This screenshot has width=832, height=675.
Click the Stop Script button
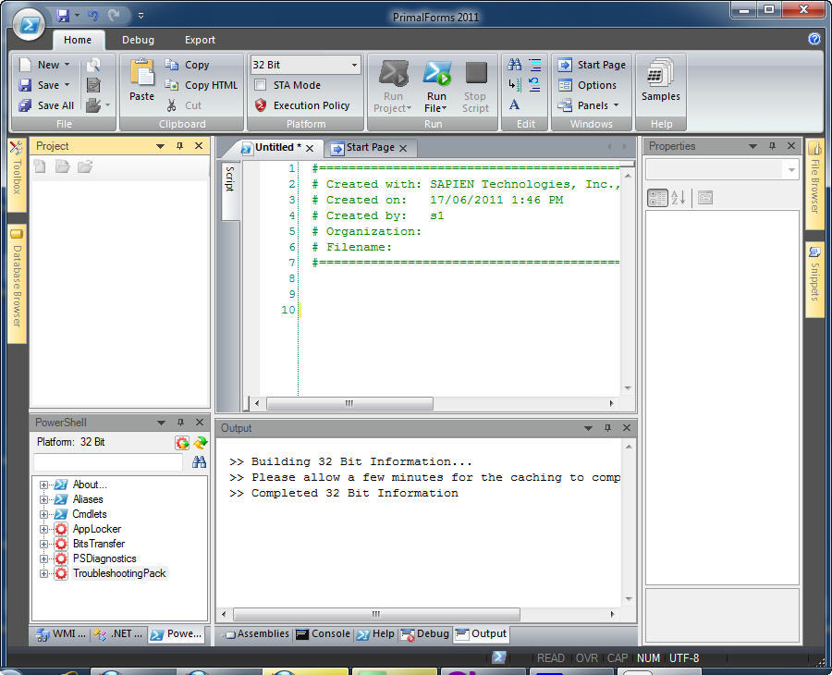(475, 87)
